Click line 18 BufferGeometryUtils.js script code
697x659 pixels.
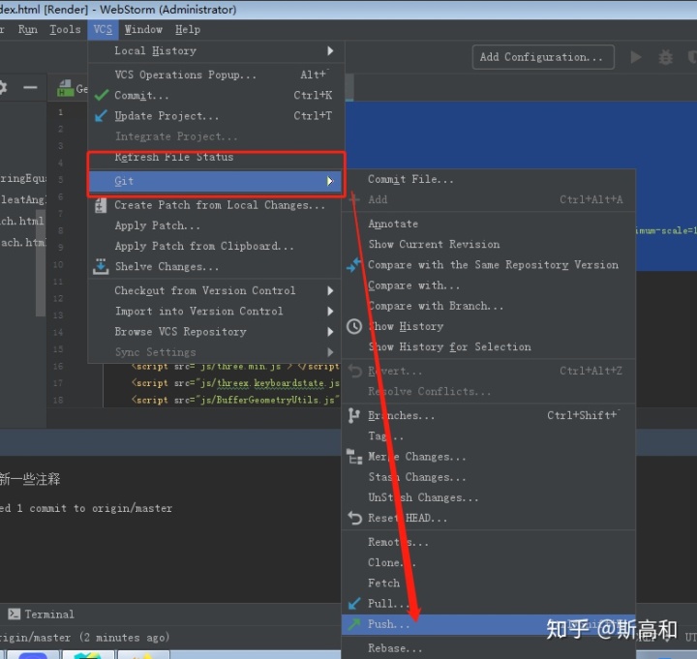point(235,400)
